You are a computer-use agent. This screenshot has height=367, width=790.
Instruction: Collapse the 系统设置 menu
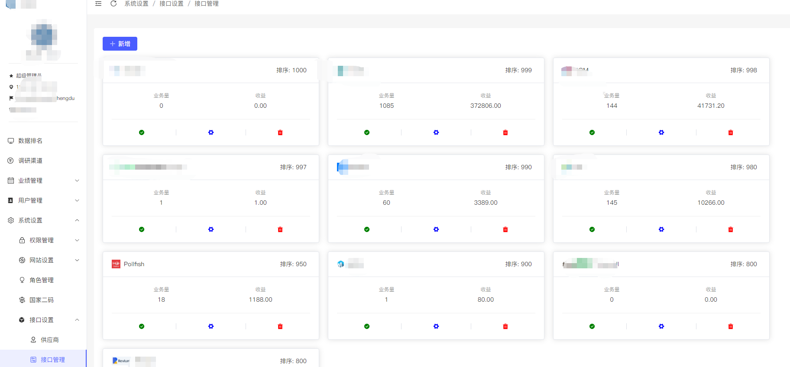pos(43,220)
